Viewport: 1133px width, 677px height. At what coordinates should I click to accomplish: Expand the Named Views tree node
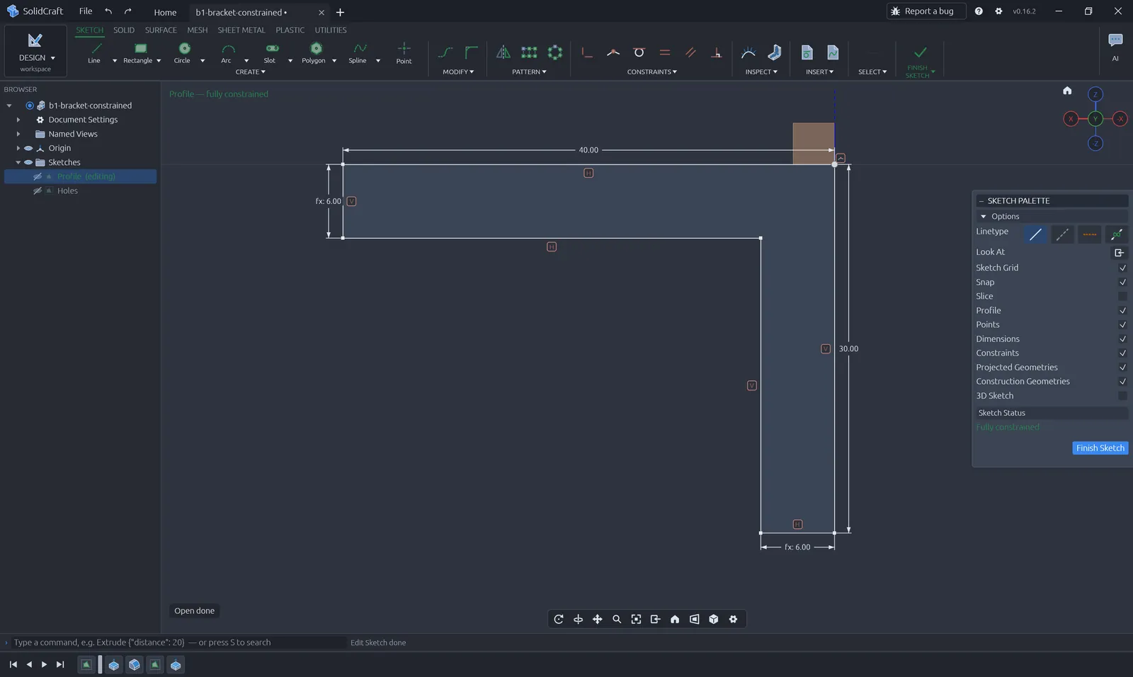(18, 134)
